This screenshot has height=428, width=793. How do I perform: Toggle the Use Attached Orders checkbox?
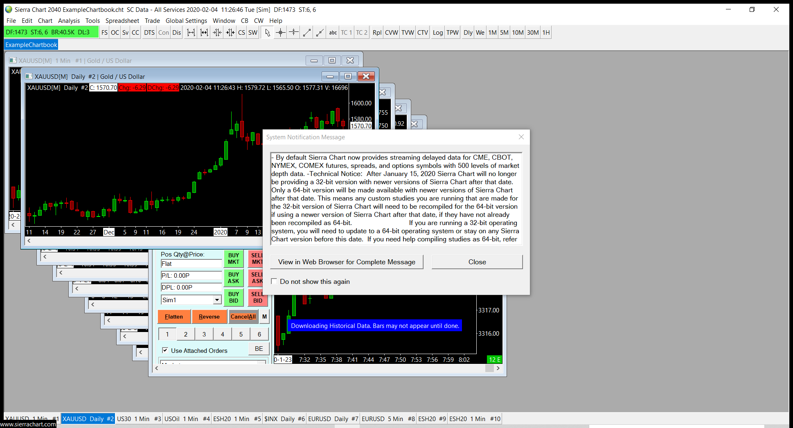(165, 350)
